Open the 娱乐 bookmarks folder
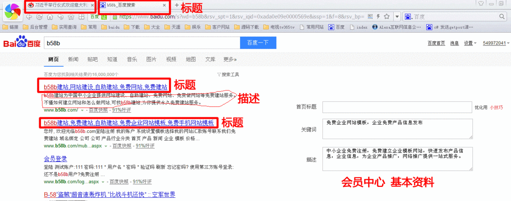This screenshot has height=201, width=511. click(x=192, y=27)
